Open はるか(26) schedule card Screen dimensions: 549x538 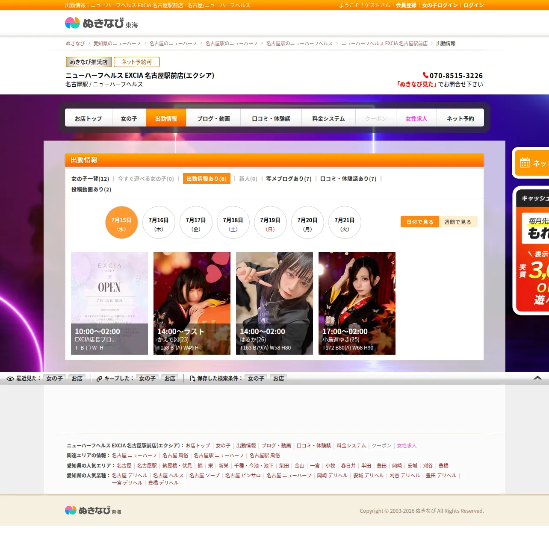pyautogui.click(x=274, y=303)
